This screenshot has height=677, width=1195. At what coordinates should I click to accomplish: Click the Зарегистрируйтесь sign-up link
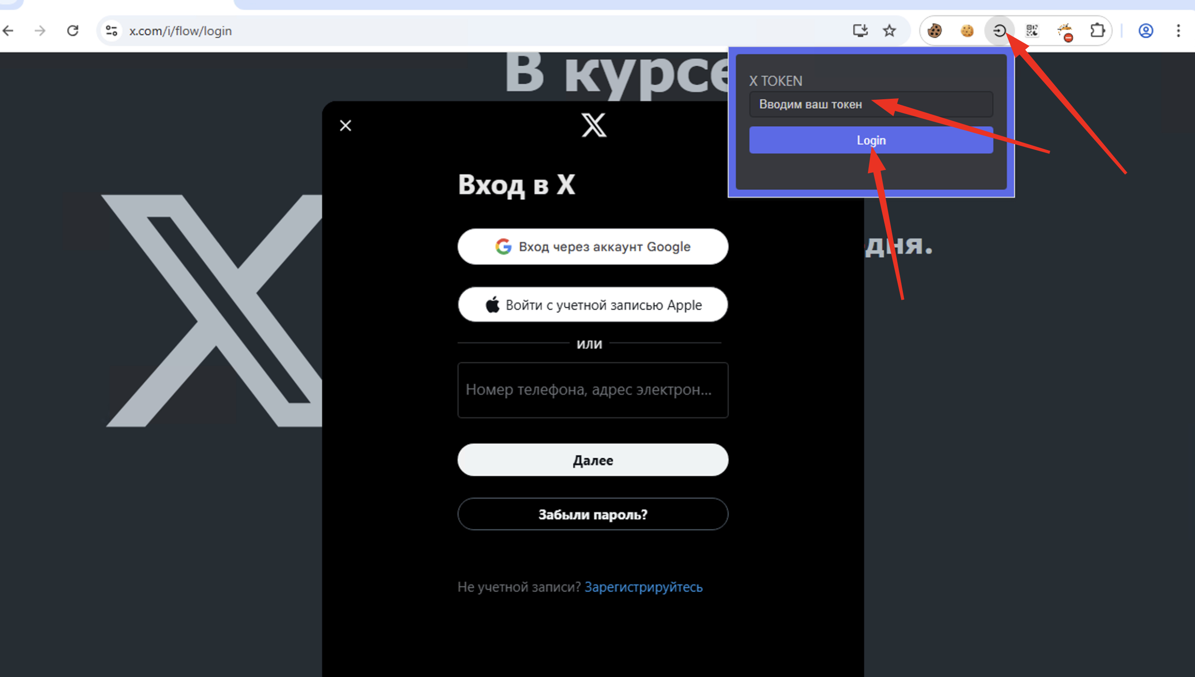click(x=643, y=587)
